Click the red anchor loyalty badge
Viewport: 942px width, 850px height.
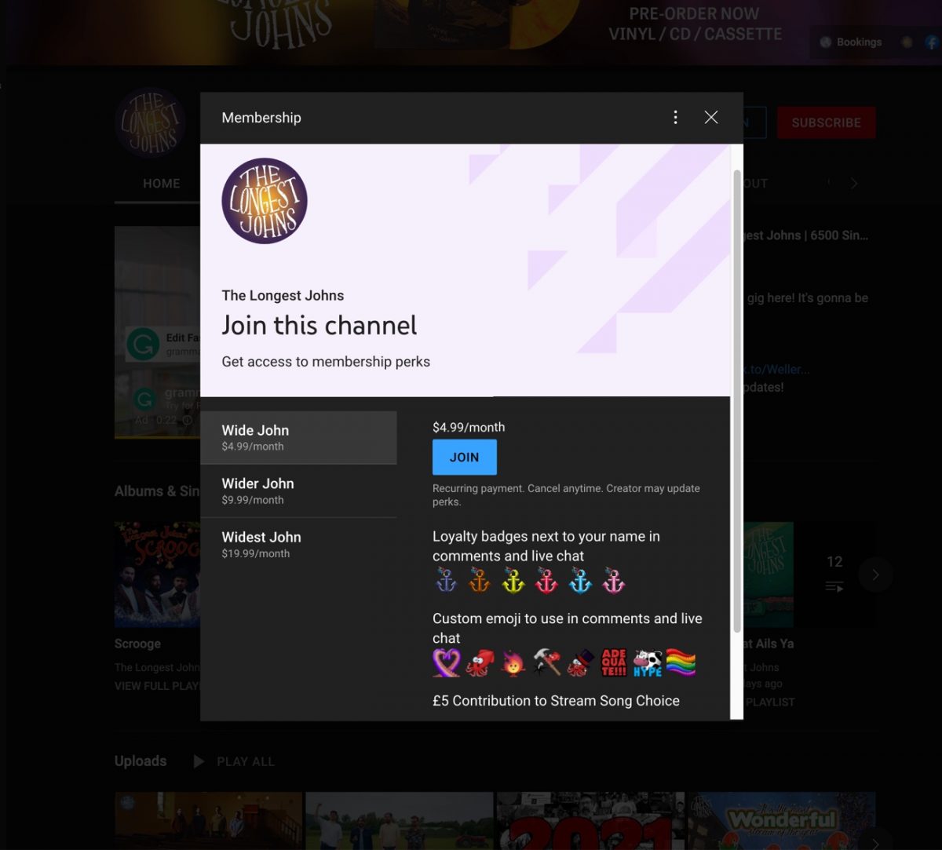[546, 581]
